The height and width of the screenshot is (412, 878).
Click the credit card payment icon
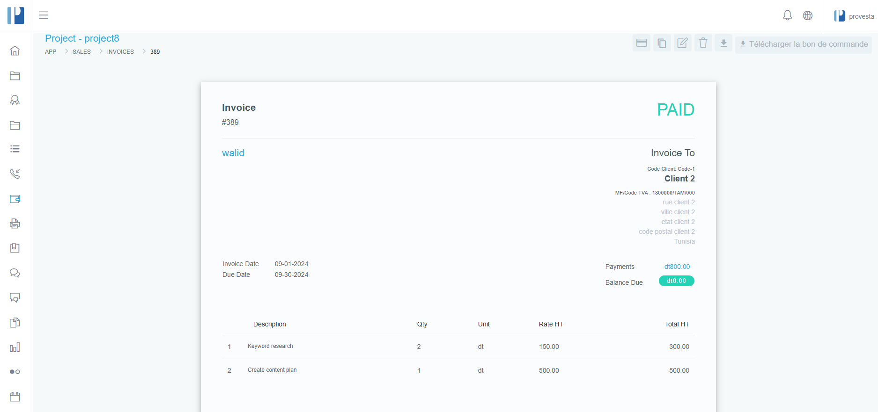pos(641,43)
